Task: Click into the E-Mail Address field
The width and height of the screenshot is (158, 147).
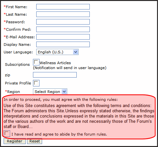Action: pyautogui.click(x=63, y=37)
